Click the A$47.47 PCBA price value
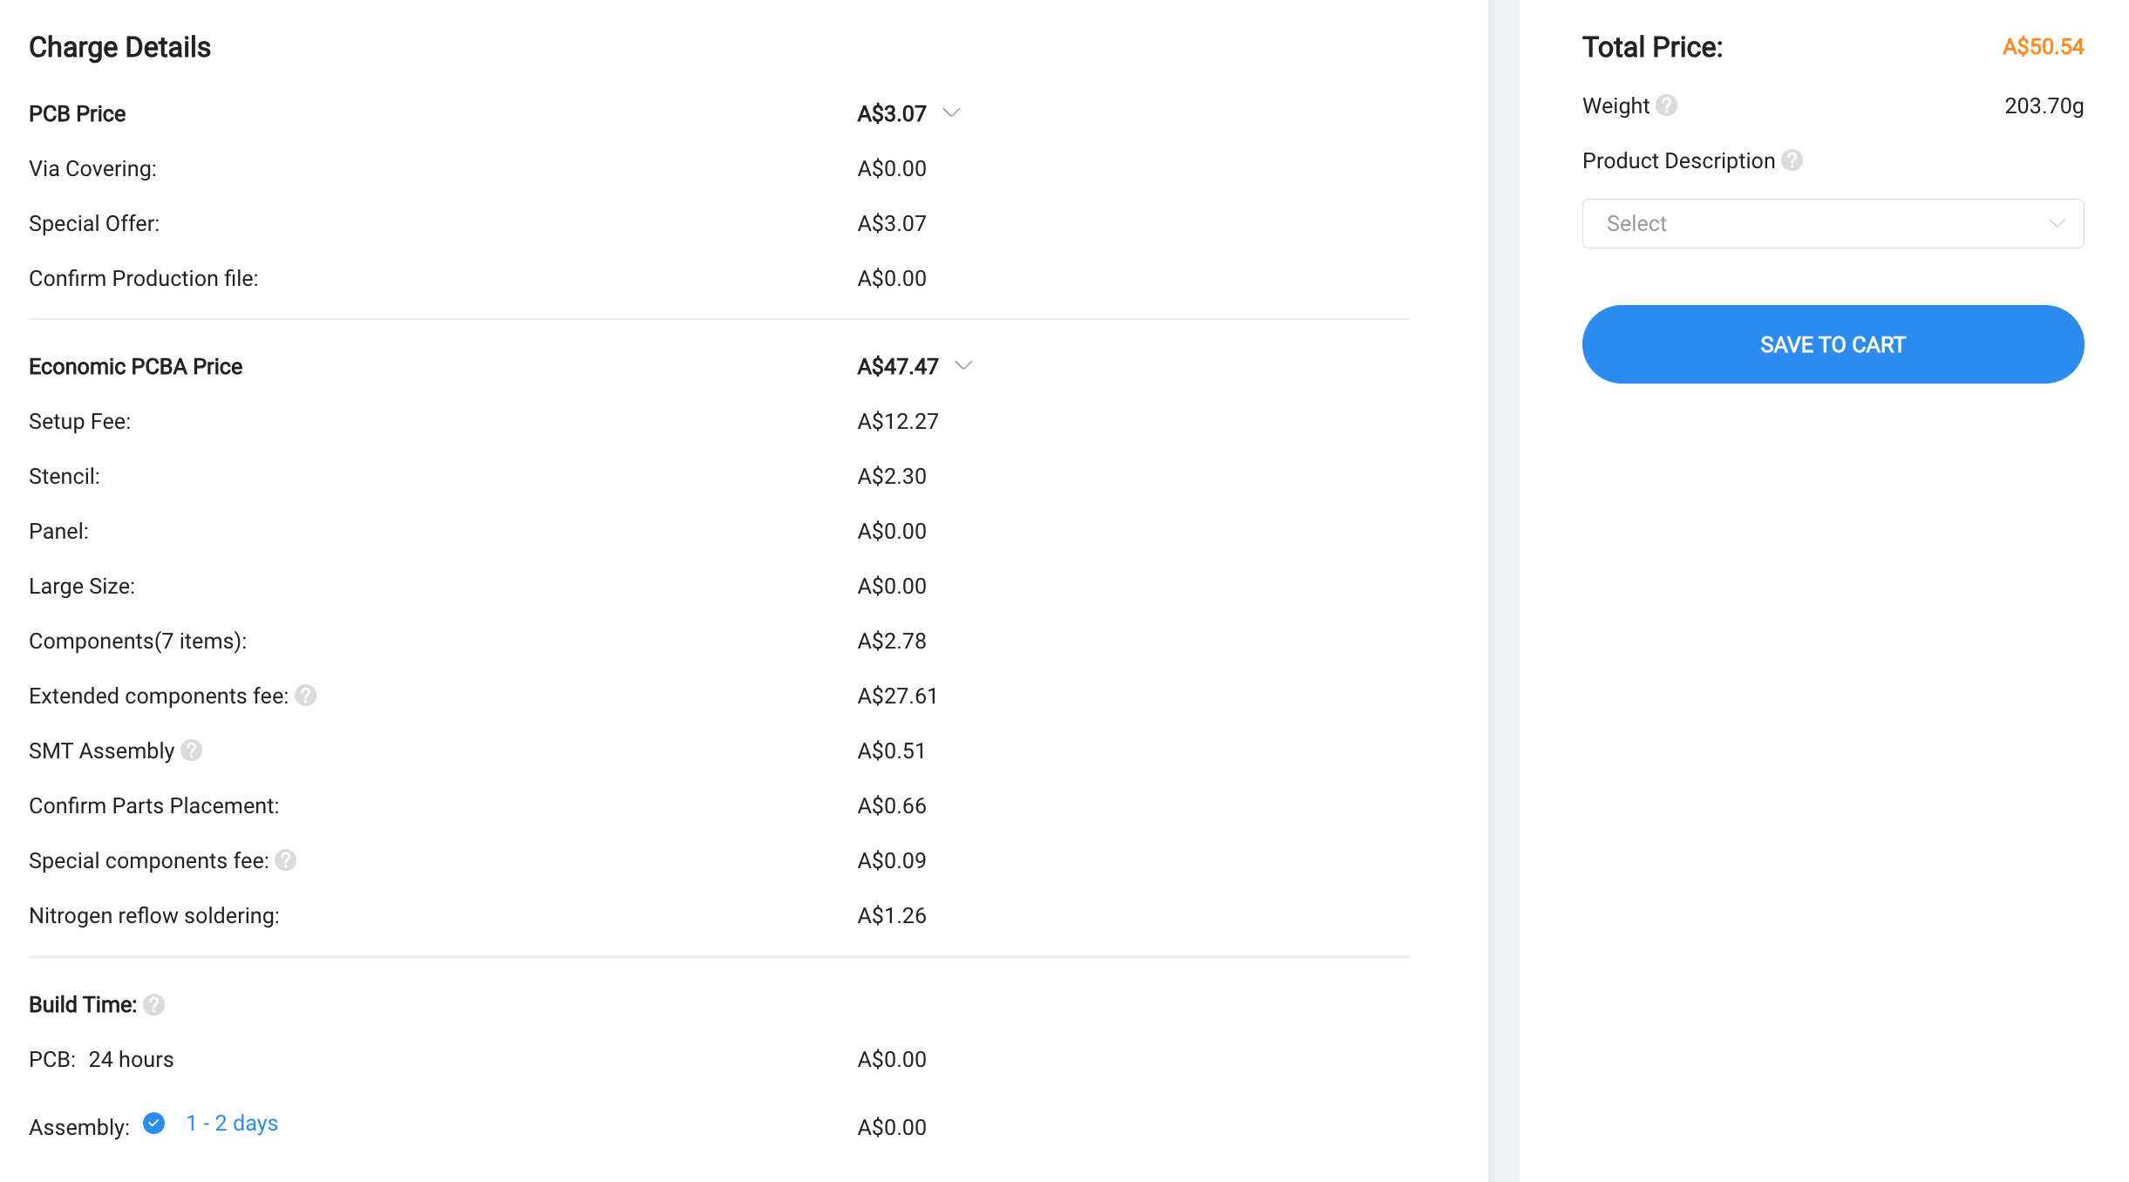 tap(898, 367)
